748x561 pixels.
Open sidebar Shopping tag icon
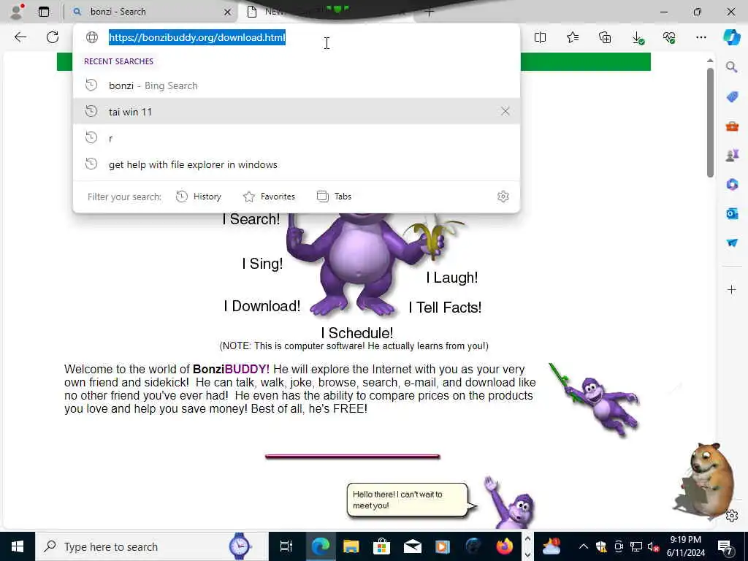[x=732, y=97]
